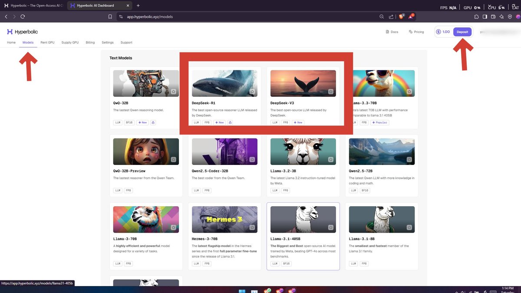Open a new browser tab with plus
Image resolution: width=521 pixels, height=293 pixels.
[x=138, y=6]
